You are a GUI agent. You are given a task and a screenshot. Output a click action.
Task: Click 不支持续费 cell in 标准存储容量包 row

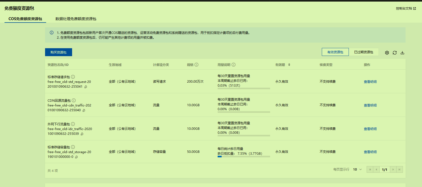tap(328, 152)
